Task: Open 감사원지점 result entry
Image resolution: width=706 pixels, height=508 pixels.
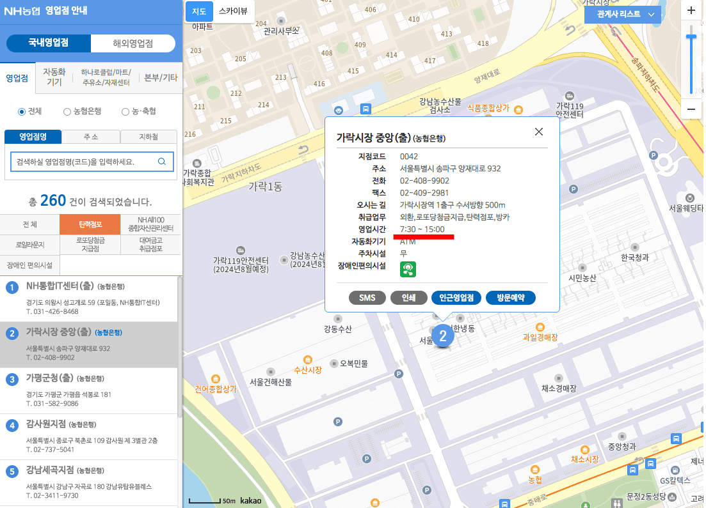Action: 89,436
